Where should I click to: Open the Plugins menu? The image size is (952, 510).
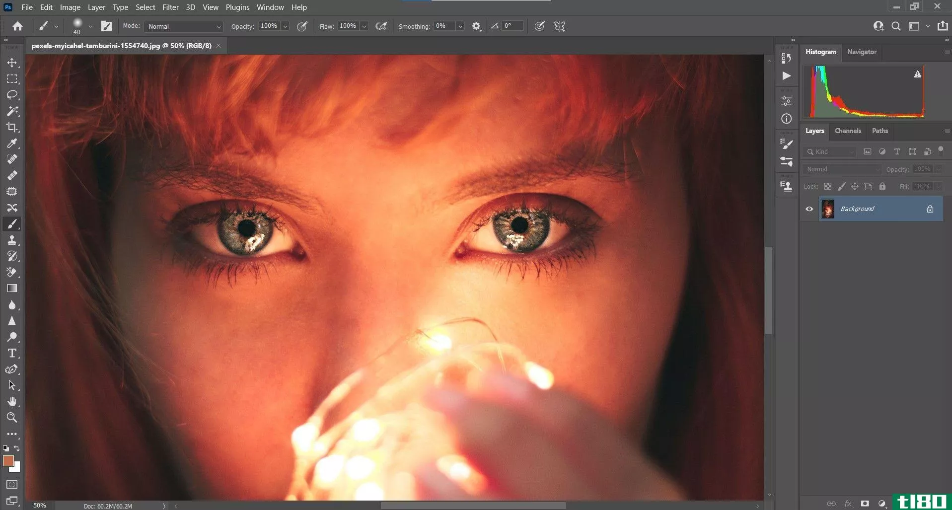click(x=237, y=7)
